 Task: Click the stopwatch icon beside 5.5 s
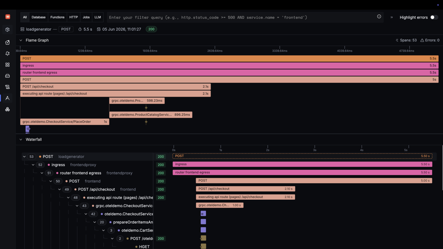(80, 29)
